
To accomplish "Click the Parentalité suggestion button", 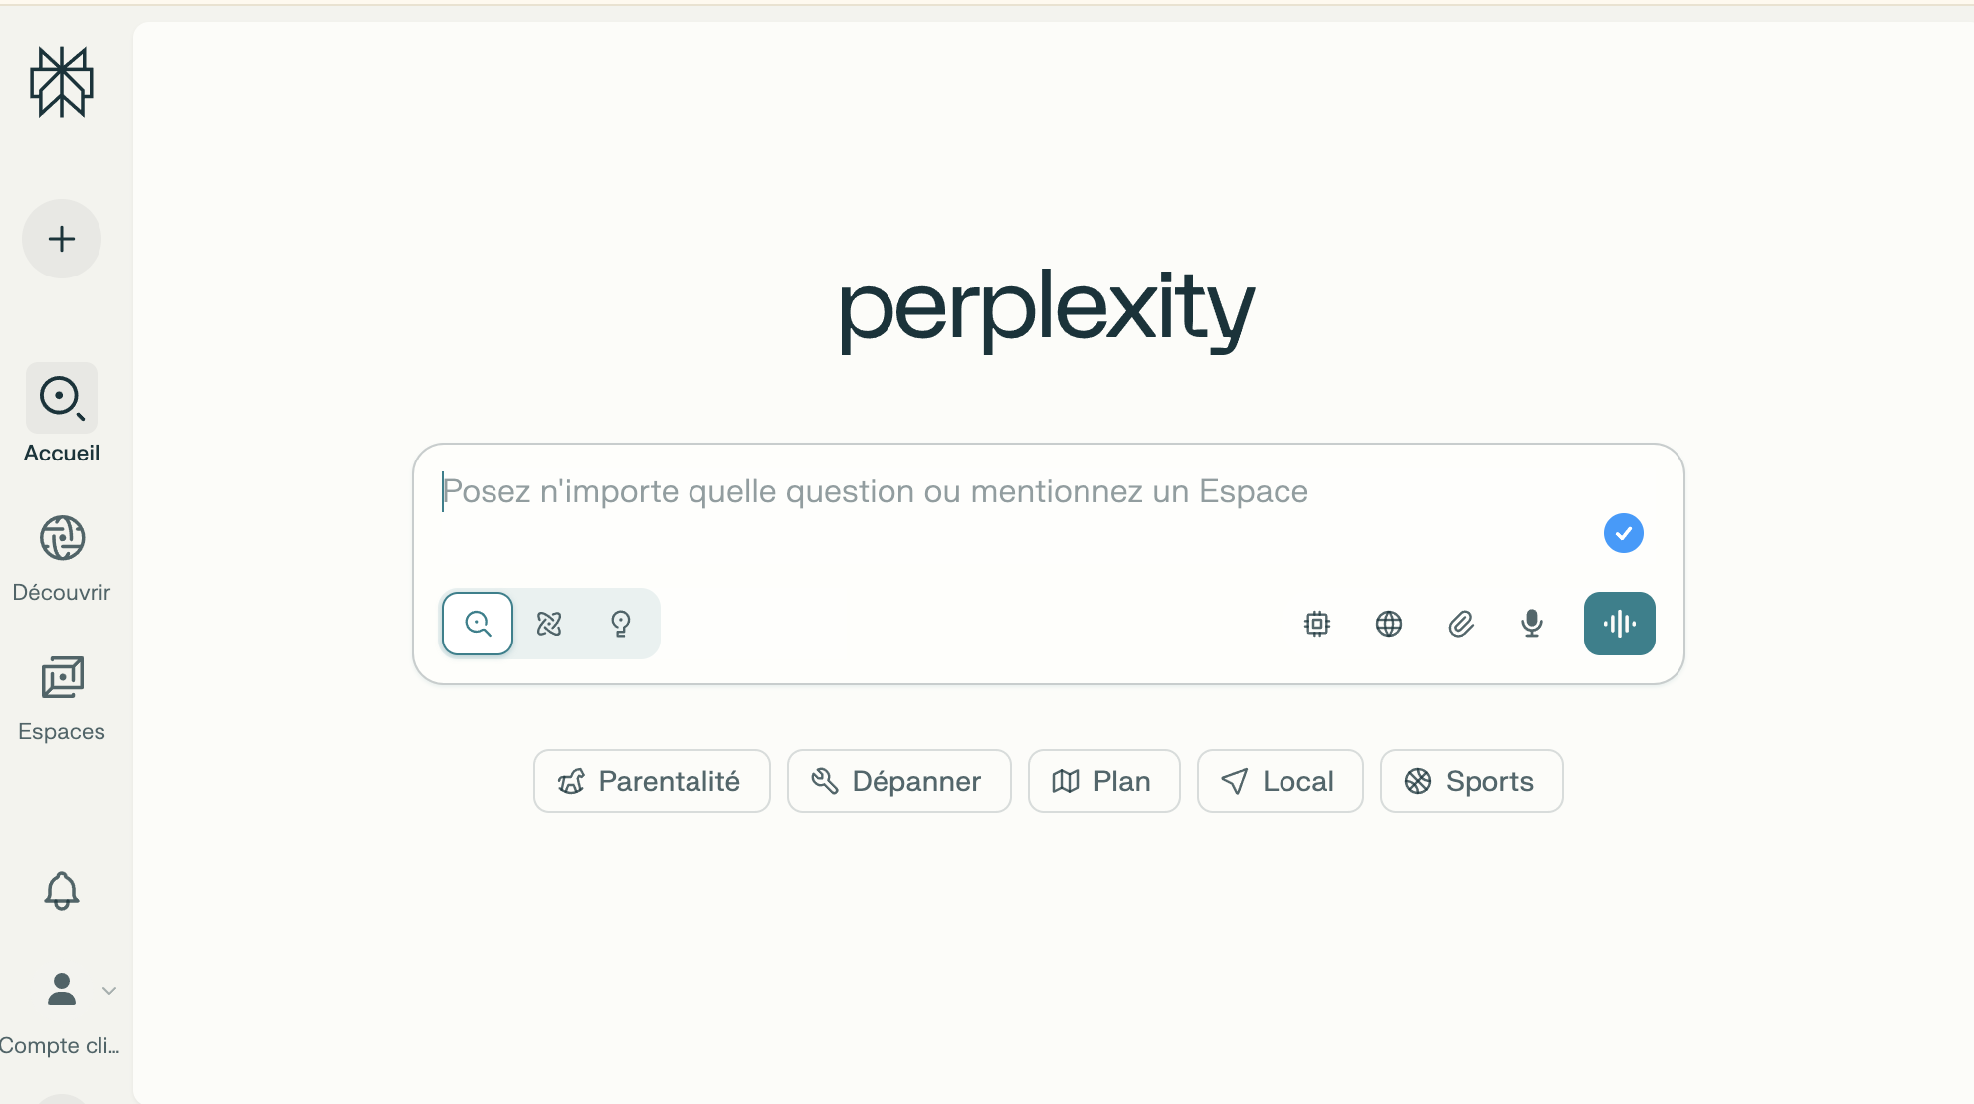I will click(x=652, y=781).
